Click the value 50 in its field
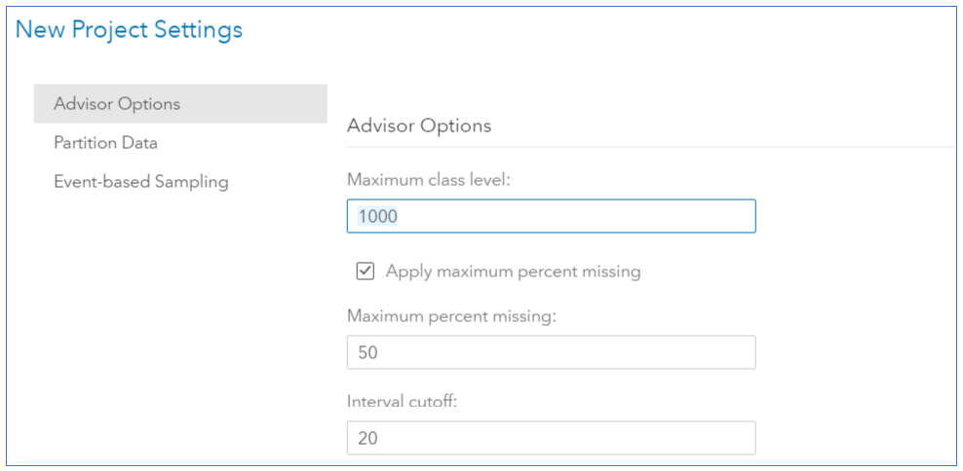 tap(367, 352)
